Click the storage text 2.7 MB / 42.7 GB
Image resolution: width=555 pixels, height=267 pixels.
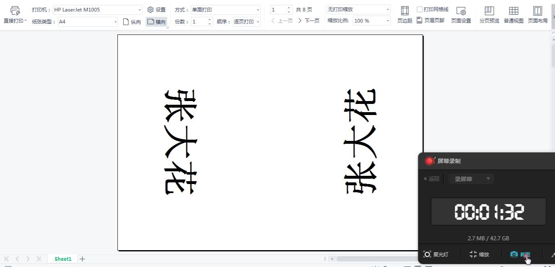pyautogui.click(x=488, y=238)
